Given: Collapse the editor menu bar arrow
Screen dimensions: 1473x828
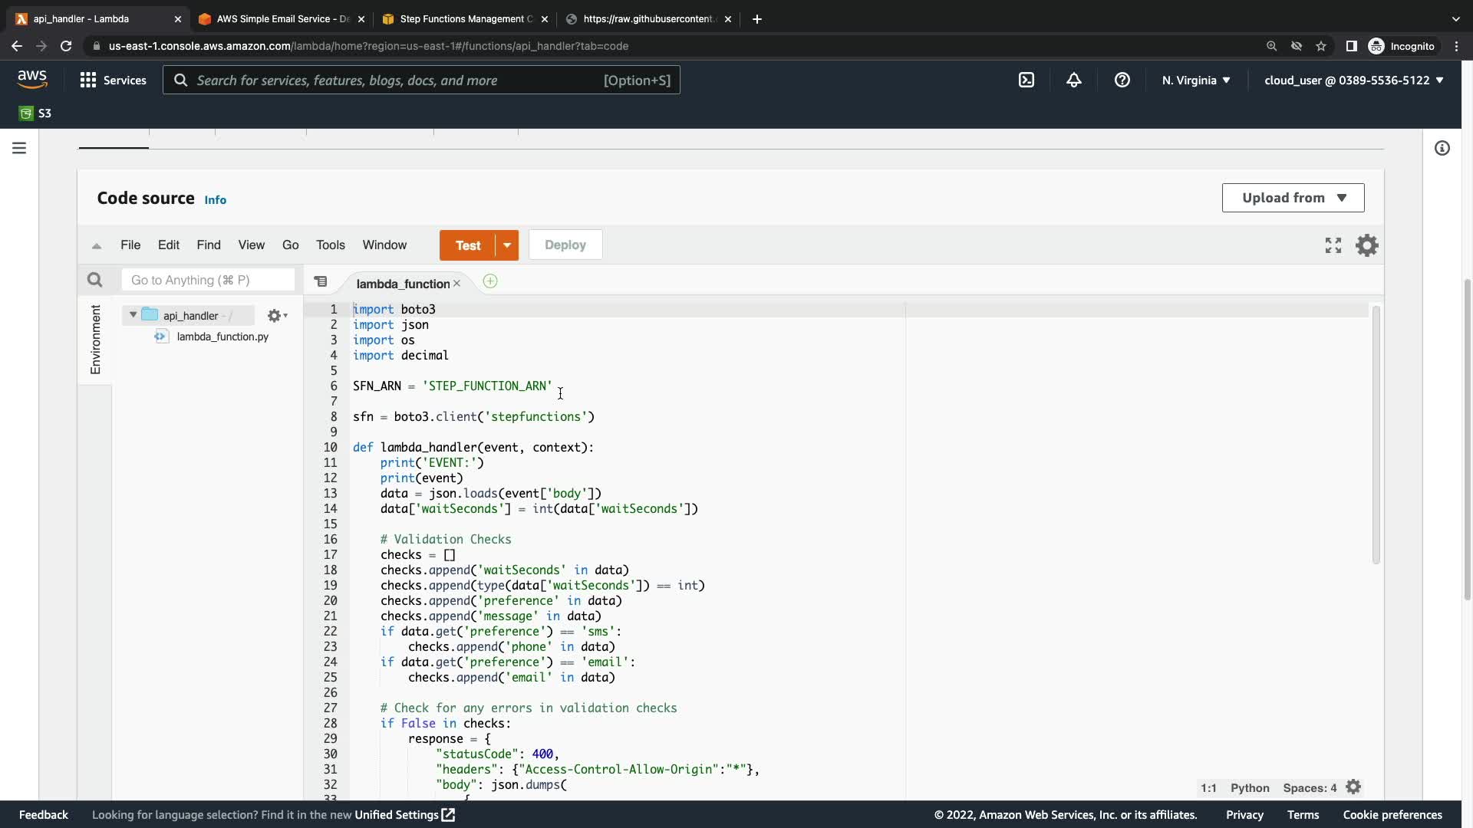Looking at the screenshot, I should click(97, 246).
